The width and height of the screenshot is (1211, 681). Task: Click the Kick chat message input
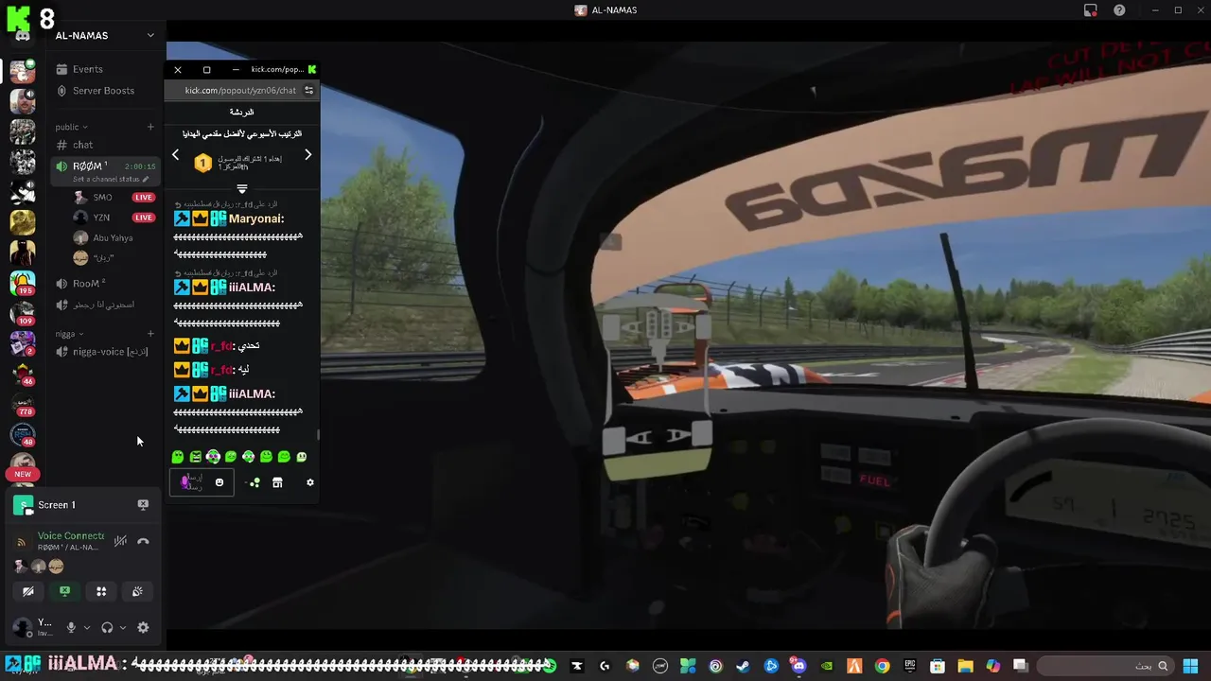[x=202, y=482]
